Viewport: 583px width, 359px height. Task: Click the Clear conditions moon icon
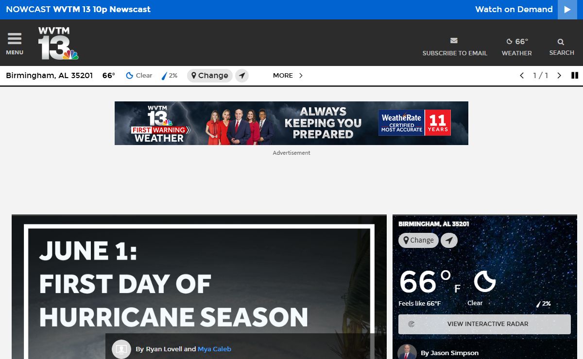pyautogui.click(x=130, y=76)
